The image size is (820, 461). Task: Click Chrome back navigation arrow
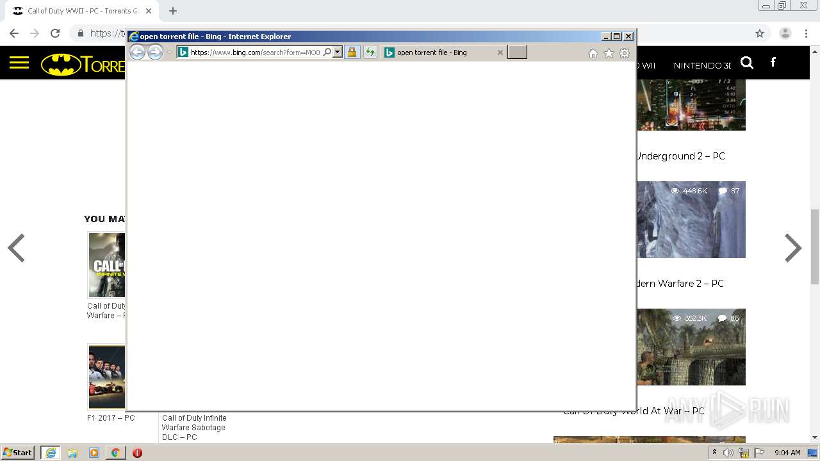[14, 33]
